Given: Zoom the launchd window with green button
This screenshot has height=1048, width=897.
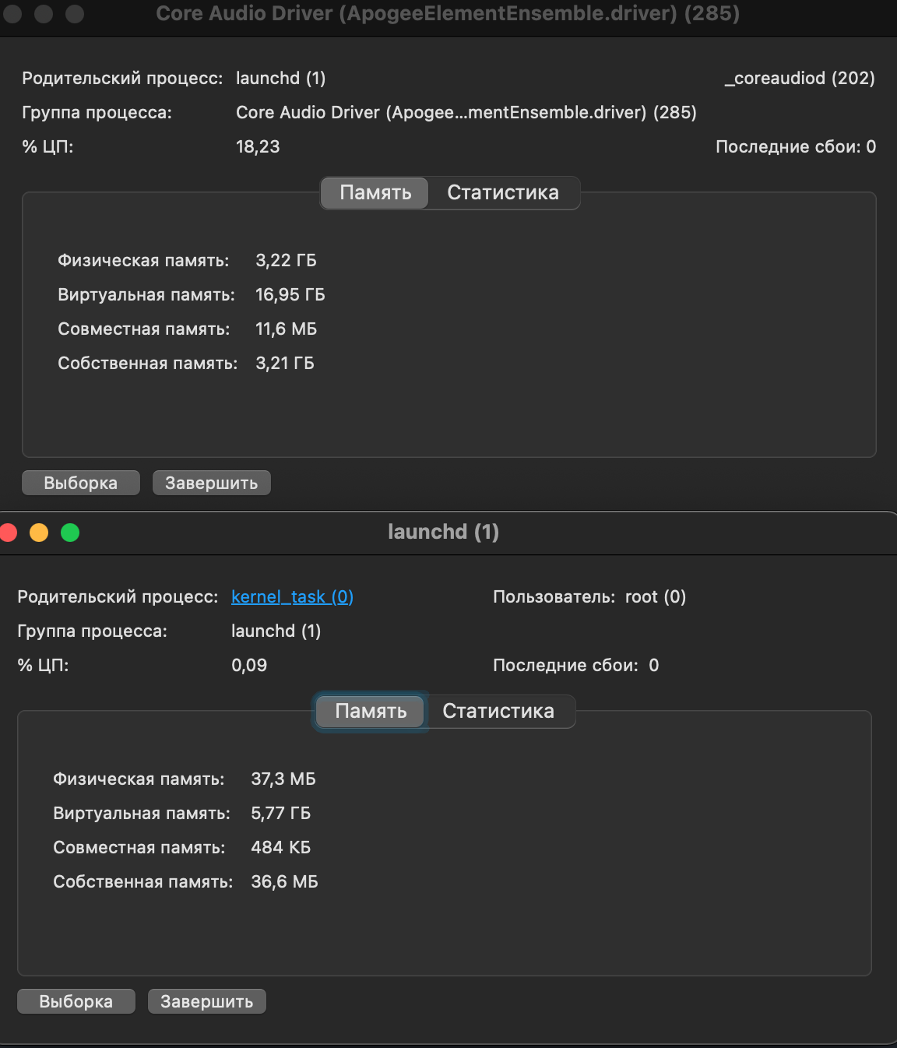Looking at the screenshot, I should coord(70,533).
